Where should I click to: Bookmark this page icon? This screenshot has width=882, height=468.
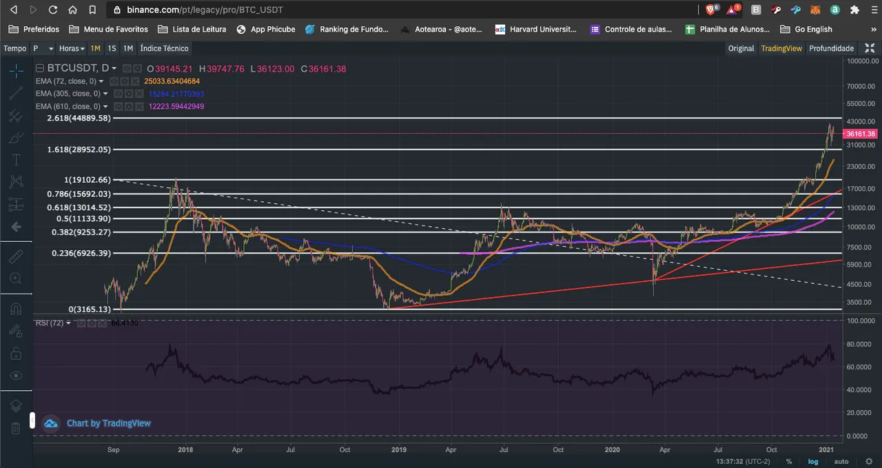(x=92, y=10)
